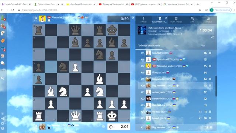Select the black knight on c5
Screen dimensions: 236x133
63,67
